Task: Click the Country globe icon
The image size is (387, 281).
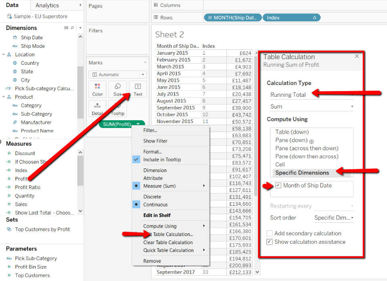Action: (x=15, y=63)
